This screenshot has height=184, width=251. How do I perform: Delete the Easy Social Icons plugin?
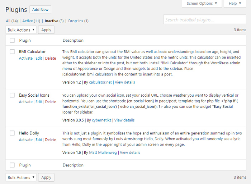(51, 102)
